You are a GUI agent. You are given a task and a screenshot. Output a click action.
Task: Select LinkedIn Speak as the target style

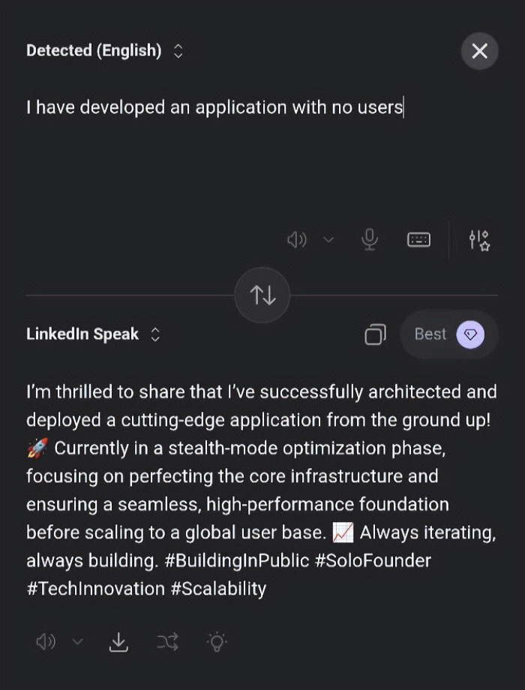coord(82,334)
